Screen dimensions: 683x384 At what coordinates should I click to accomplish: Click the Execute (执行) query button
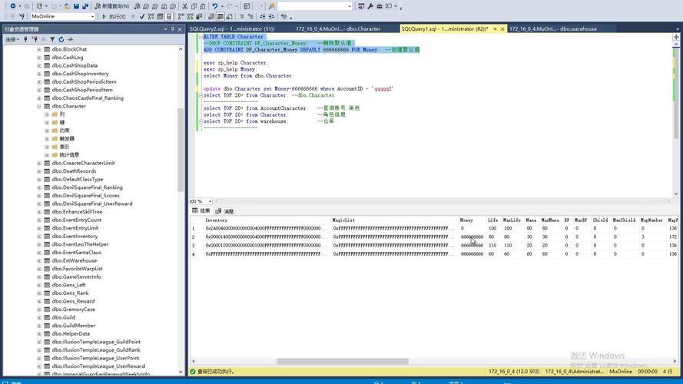114,16
